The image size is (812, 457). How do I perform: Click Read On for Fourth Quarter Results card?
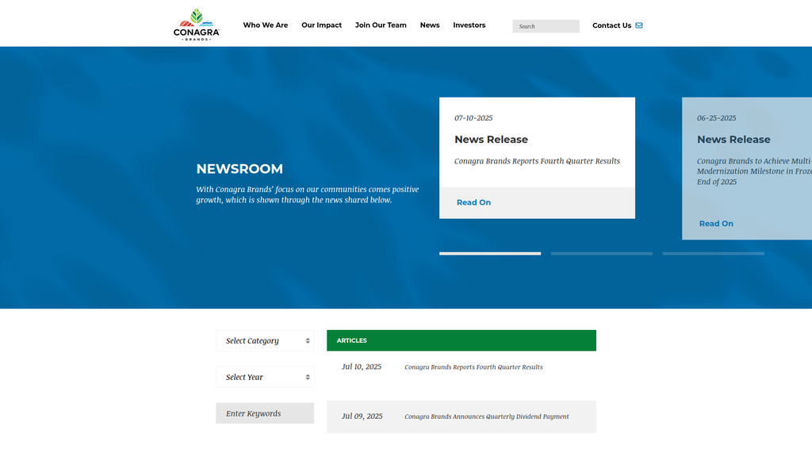(x=474, y=202)
